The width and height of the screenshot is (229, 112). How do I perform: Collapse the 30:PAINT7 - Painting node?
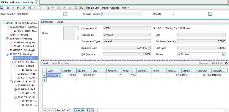(x=7, y=38)
